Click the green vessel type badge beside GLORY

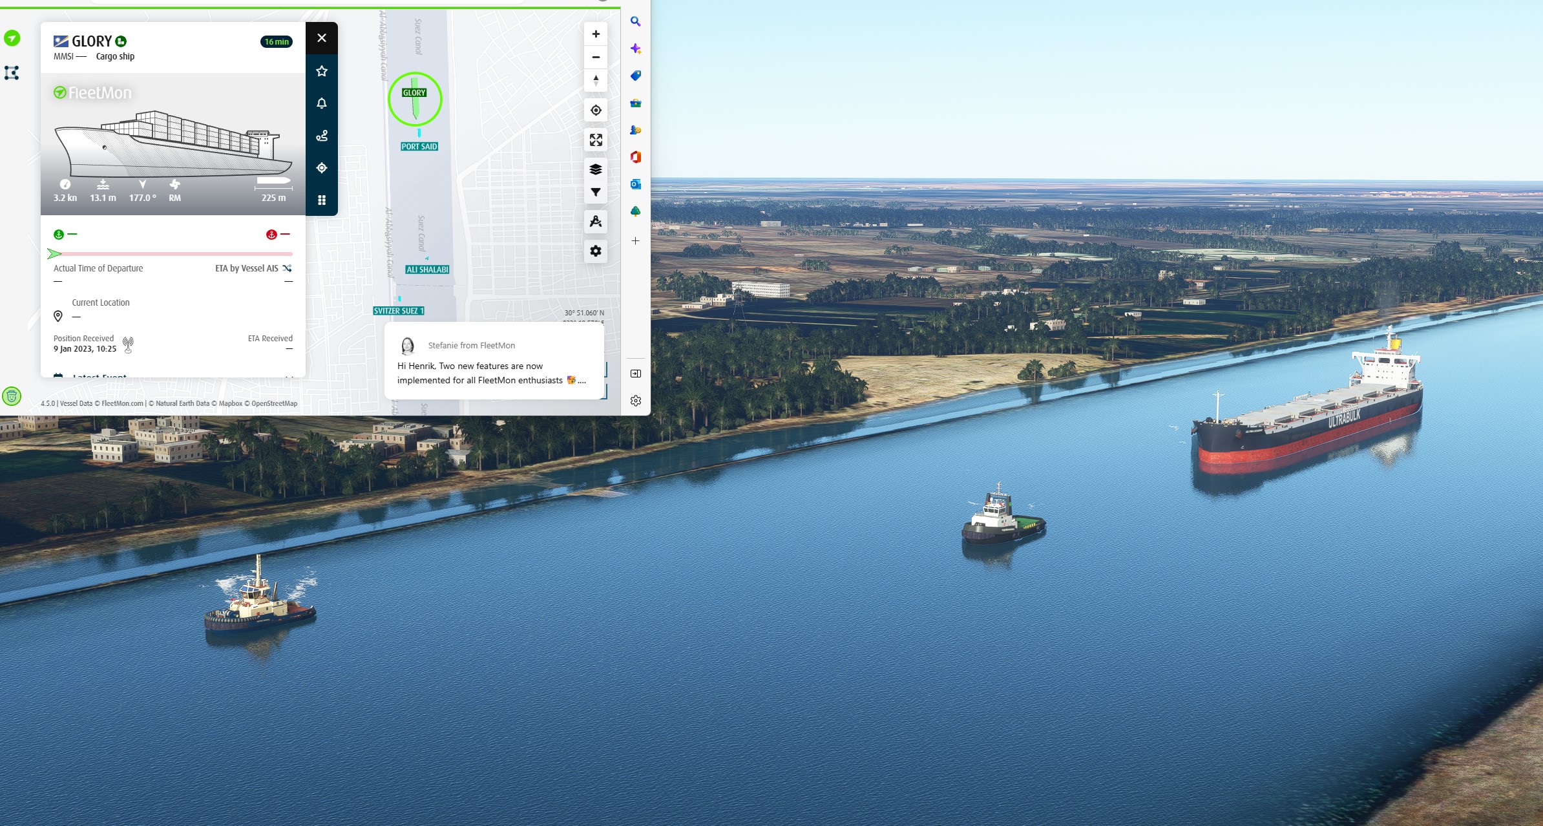click(x=121, y=41)
